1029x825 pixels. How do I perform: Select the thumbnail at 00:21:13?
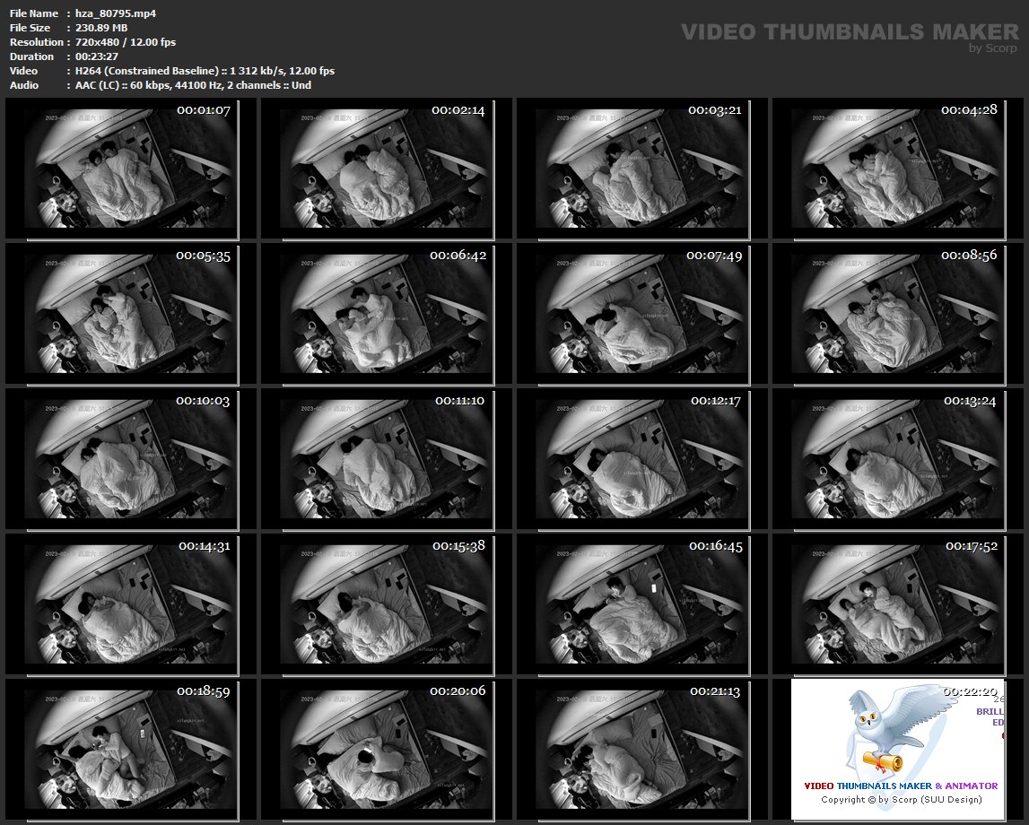(x=641, y=750)
